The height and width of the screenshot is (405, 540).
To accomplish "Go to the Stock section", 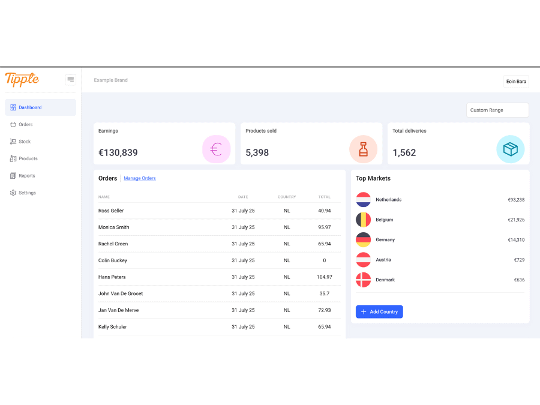I will pyautogui.click(x=41, y=142).
